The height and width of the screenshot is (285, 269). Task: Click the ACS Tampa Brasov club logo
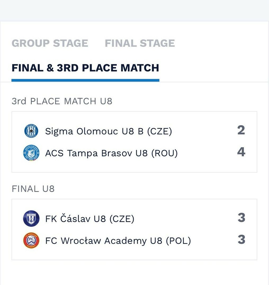(x=31, y=153)
